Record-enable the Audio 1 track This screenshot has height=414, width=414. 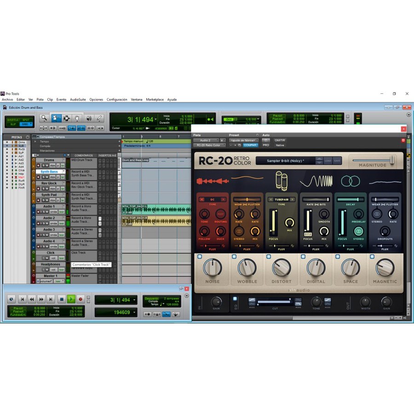coord(38,212)
